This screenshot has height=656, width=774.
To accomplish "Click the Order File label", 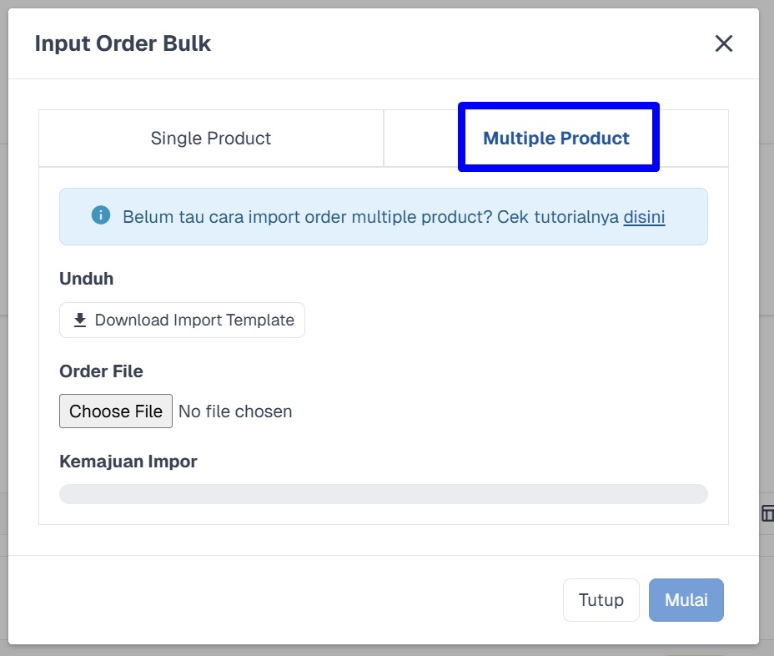I will tap(101, 371).
